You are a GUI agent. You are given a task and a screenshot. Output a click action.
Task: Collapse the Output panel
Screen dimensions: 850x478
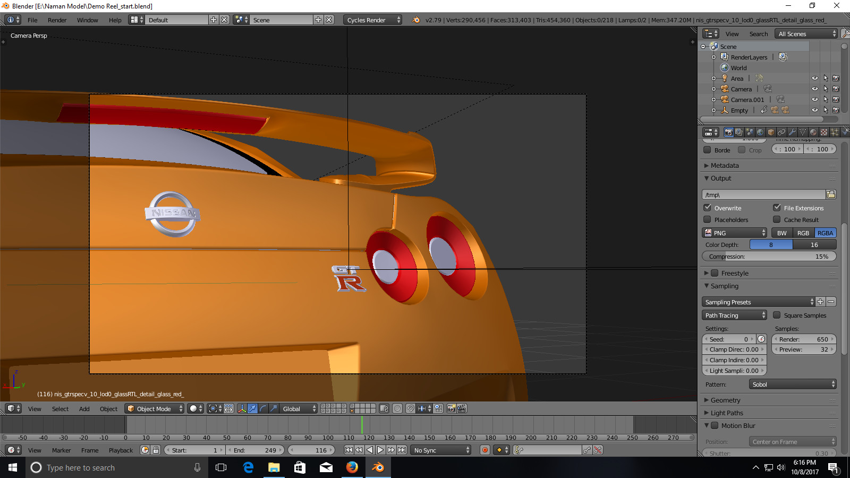(721, 178)
